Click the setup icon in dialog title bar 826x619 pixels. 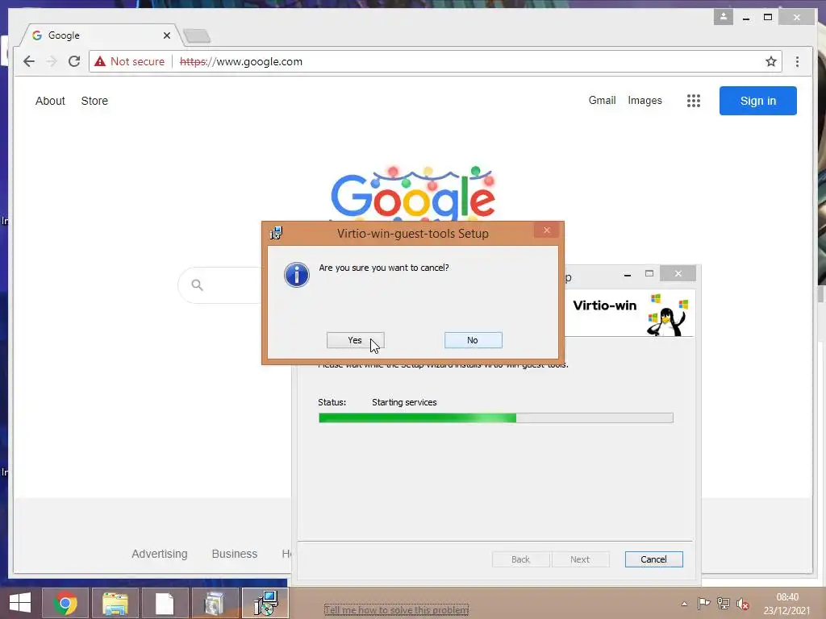coord(276,233)
